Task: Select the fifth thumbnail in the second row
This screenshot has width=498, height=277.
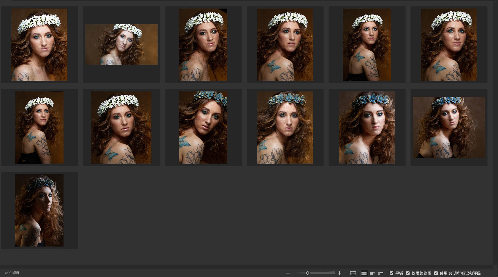Action: coord(367,128)
